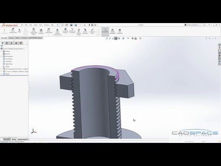This screenshot has height=166, width=221.
Task: Click the Search Commands field
Action: [x=193, y=25]
